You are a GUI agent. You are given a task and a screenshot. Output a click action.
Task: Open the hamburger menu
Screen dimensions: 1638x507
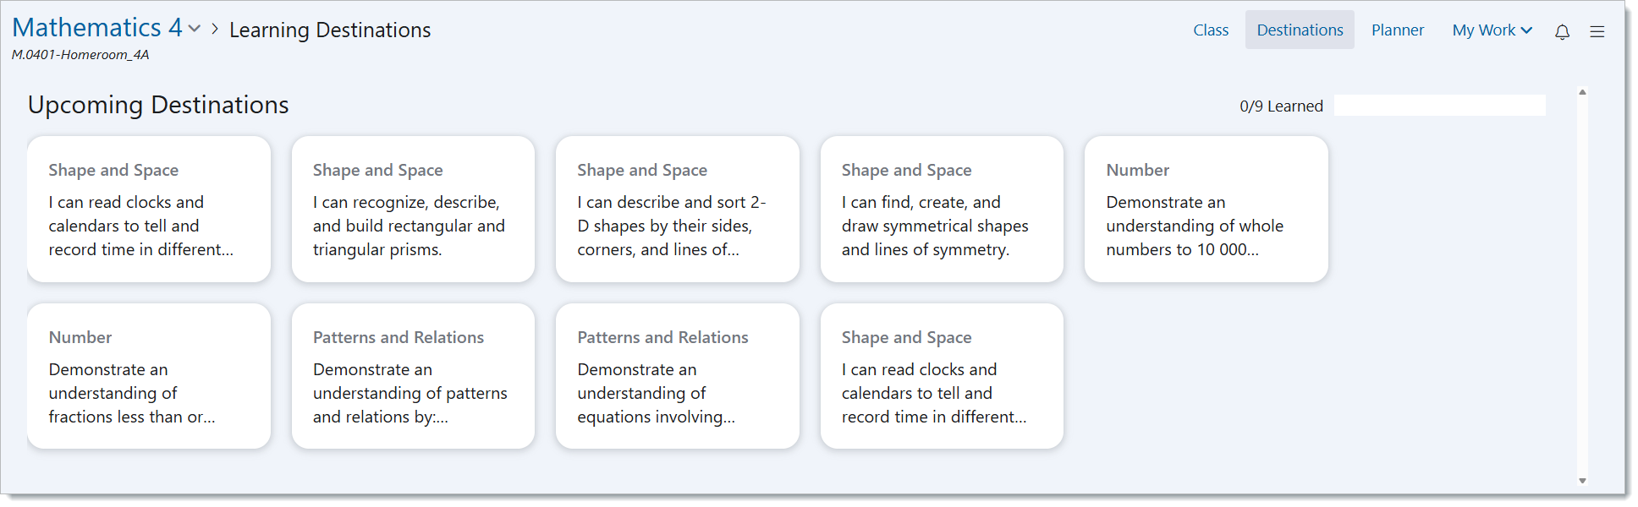[1597, 31]
